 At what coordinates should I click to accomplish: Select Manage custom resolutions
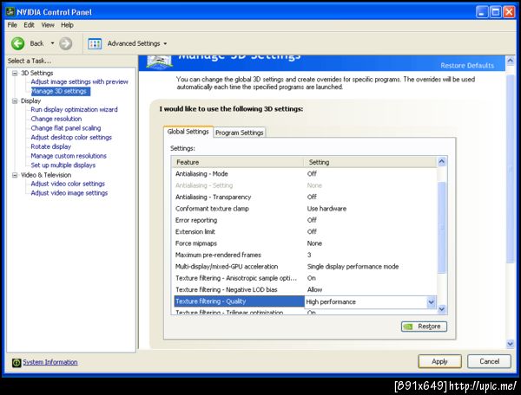[69, 156]
